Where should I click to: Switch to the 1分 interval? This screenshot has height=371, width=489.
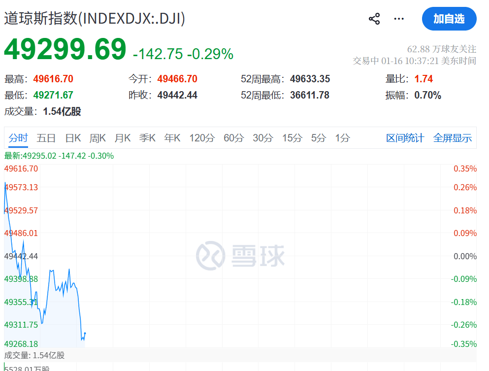tap(342, 138)
